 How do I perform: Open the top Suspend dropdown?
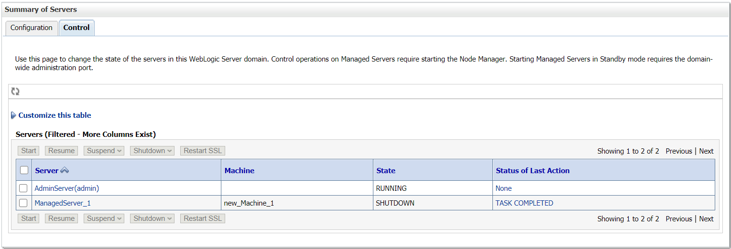pos(104,151)
